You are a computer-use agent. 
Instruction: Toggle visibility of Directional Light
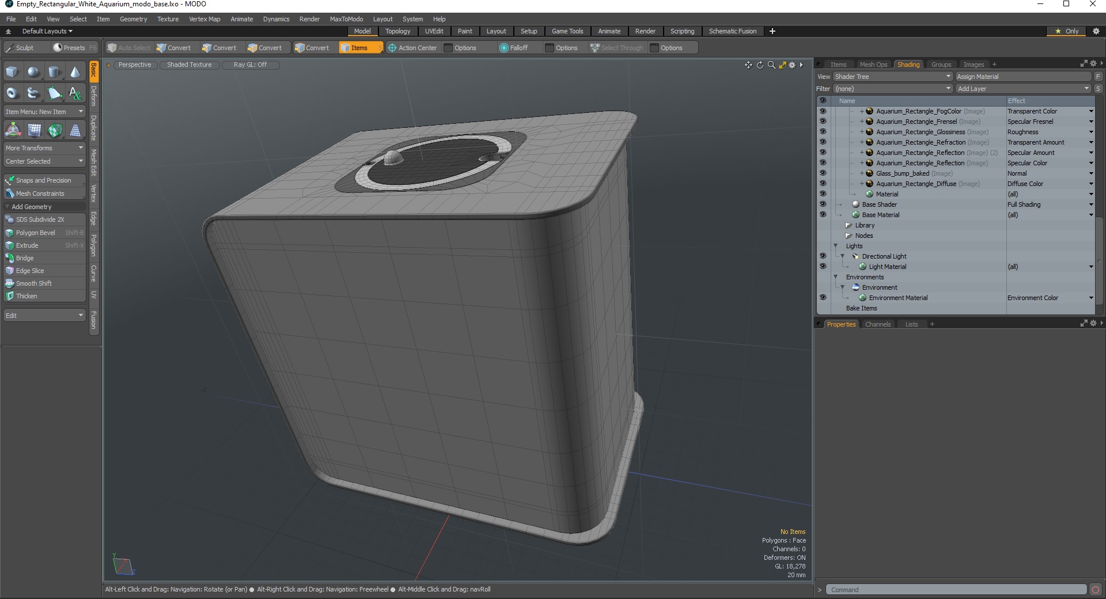(823, 256)
